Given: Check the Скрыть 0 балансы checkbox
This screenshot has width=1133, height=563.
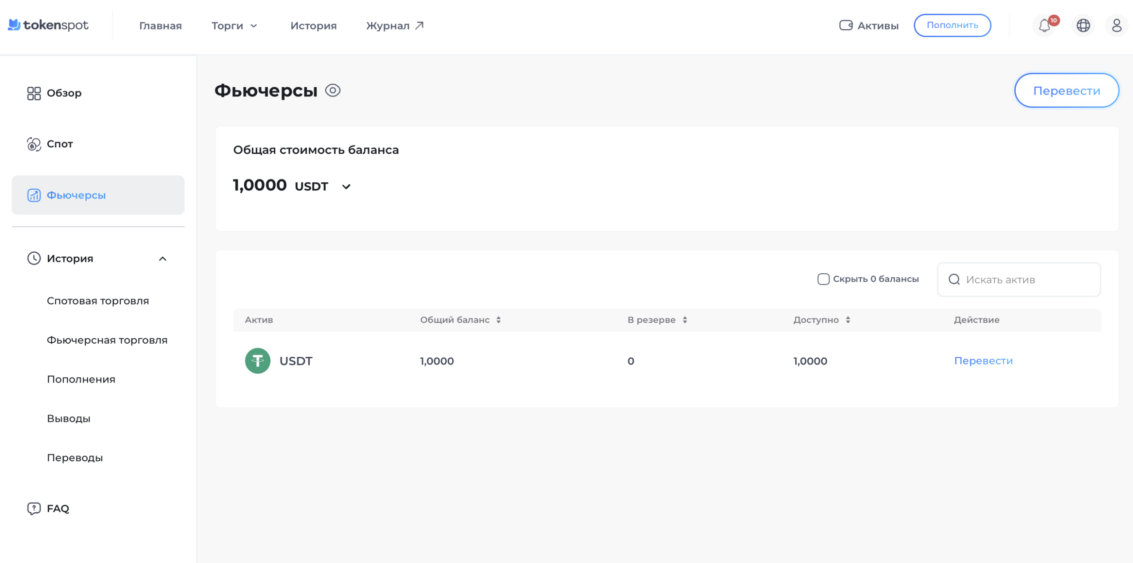Looking at the screenshot, I should coord(823,279).
